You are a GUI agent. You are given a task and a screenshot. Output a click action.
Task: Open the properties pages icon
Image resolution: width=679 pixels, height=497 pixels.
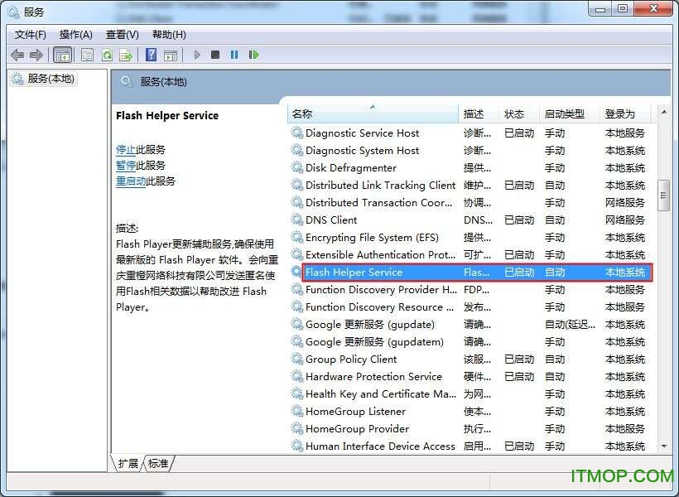click(86, 54)
